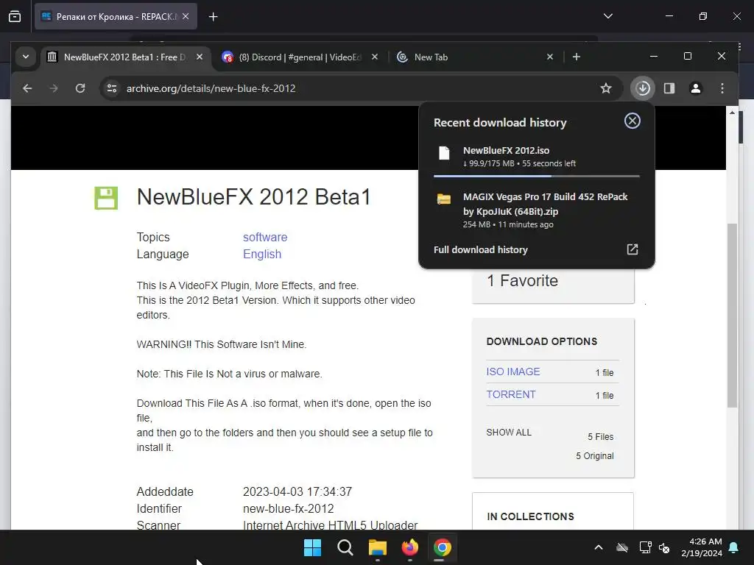Switch to NewBlueFX 2012 Beta1 tab
754x565 pixels.
point(124,57)
